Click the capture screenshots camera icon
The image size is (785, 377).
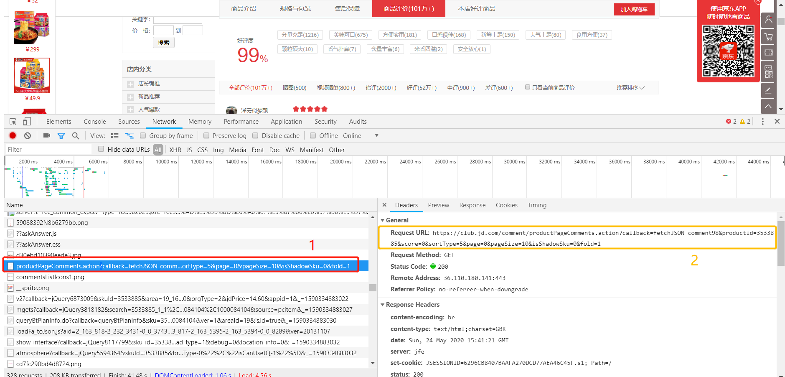[x=47, y=135]
